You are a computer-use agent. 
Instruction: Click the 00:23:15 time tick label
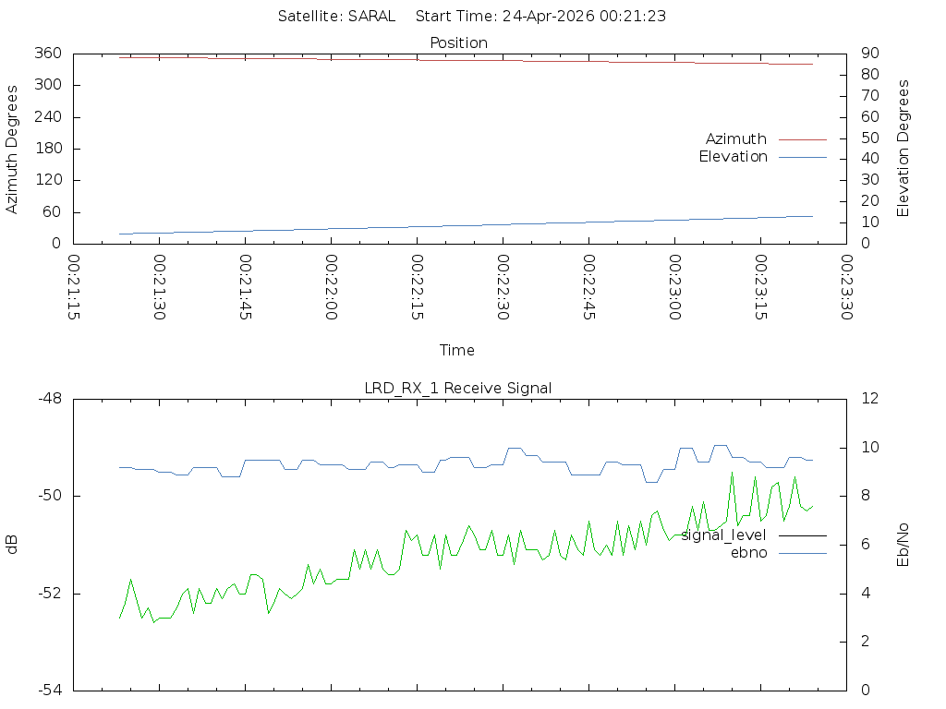[760, 286]
